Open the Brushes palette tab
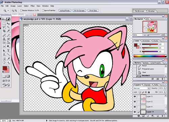 coord(151,11)
